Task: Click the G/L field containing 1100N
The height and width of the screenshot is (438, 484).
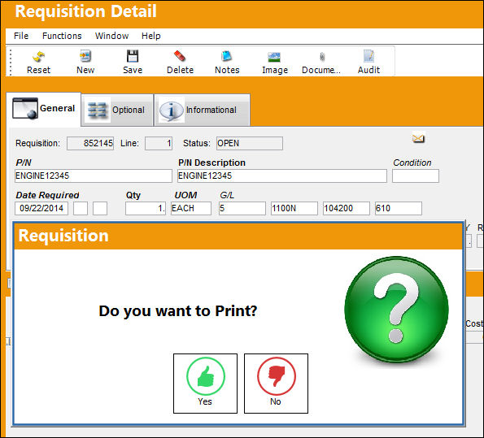Action: [x=294, y=208]
